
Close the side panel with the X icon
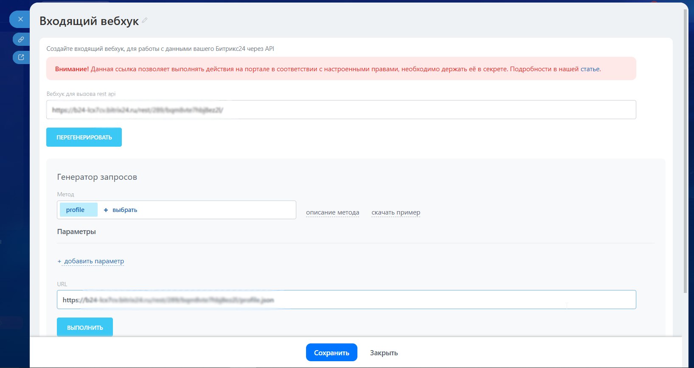[x=20, y=19]
